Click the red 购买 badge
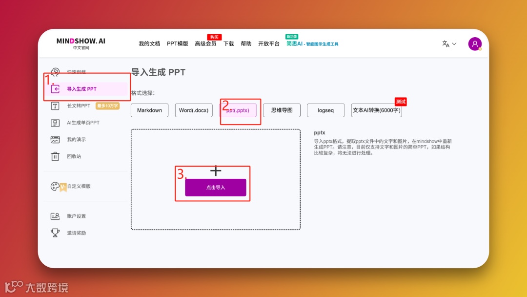The height and width of the screenshot is (297, 527). [214, 37]
